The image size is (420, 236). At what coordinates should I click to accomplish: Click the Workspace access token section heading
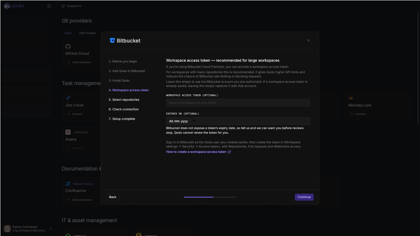[223, 61]
